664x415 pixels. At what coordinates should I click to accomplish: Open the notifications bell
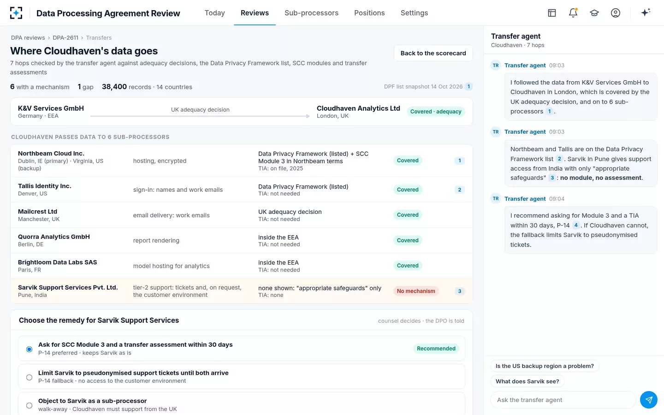coord(573,13)
